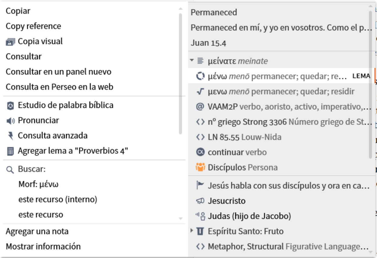Collapse the μείνατε meinate section
The height and width of the screenshot is (258, 377).
192,61
